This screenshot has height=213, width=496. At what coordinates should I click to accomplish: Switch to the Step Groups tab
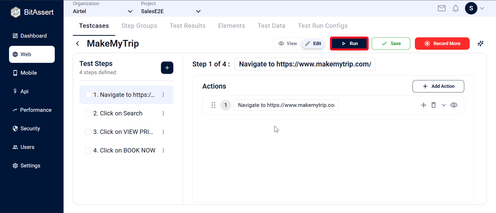pyautogui.click(x=139, y=26)
